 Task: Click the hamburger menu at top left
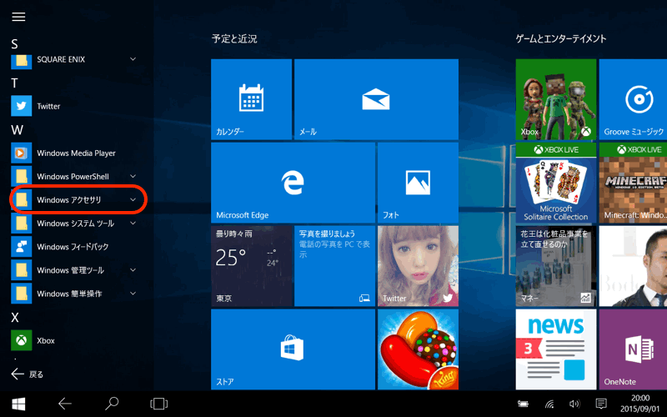(x=18, y=17)
